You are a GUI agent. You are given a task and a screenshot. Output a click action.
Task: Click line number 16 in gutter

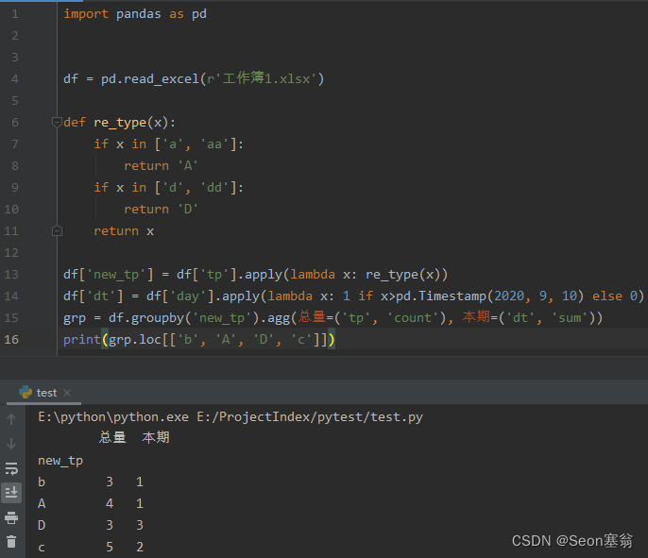(x=11, y=340)
